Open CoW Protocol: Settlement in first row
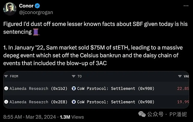Image resolution: width=193 pixels, height=122 pixels. tap(116, 88)
